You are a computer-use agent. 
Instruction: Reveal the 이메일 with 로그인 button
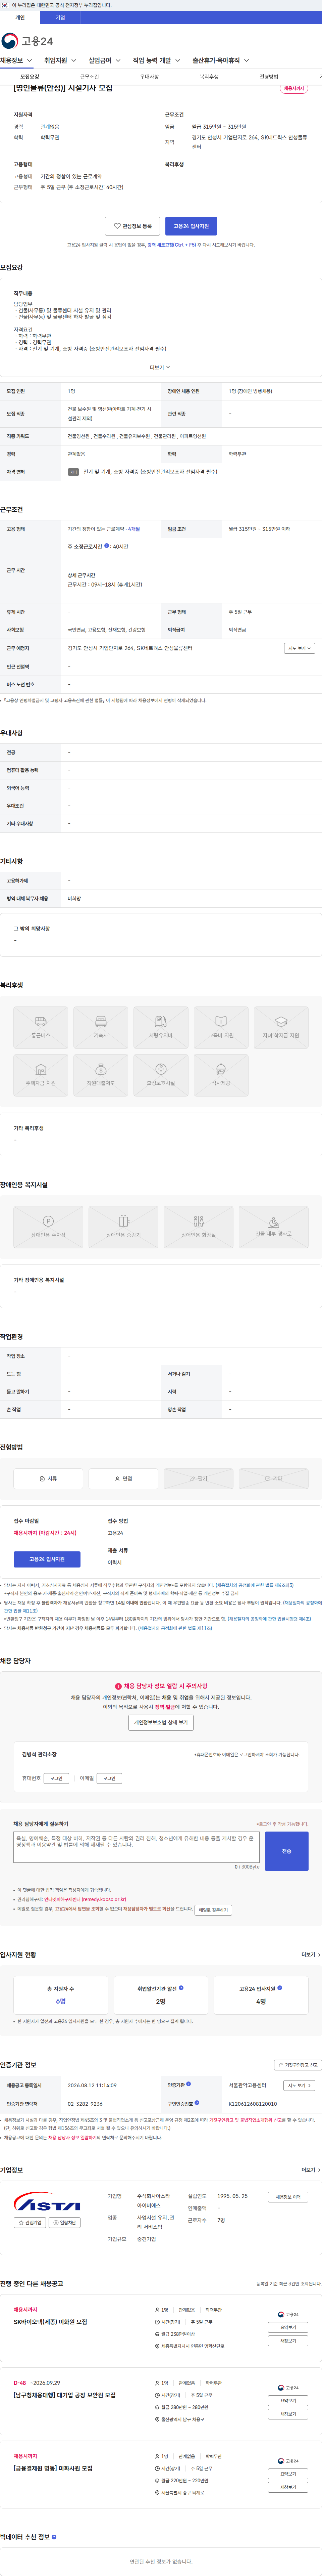[x=110, y=1778]
